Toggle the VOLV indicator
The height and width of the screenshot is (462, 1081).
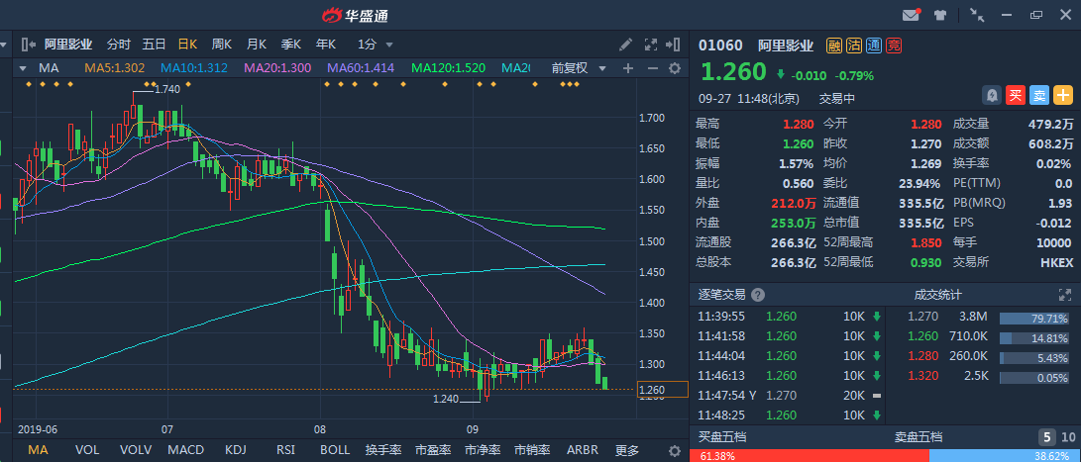coord(135,450)
